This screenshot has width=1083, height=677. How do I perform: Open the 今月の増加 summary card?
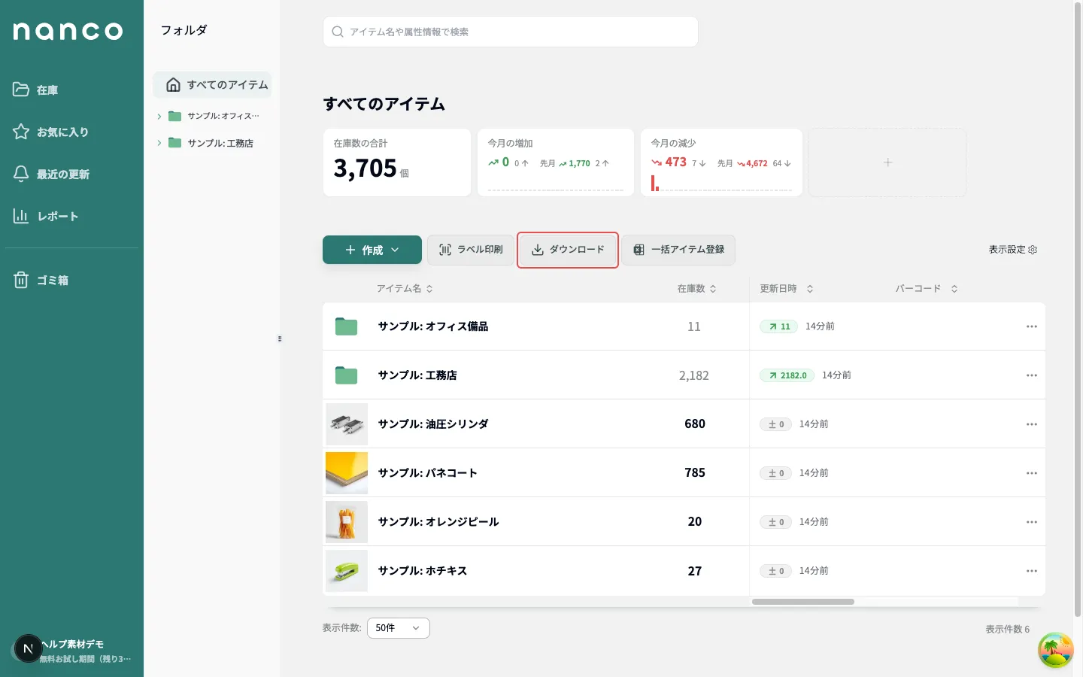click(x=556, y=162)
